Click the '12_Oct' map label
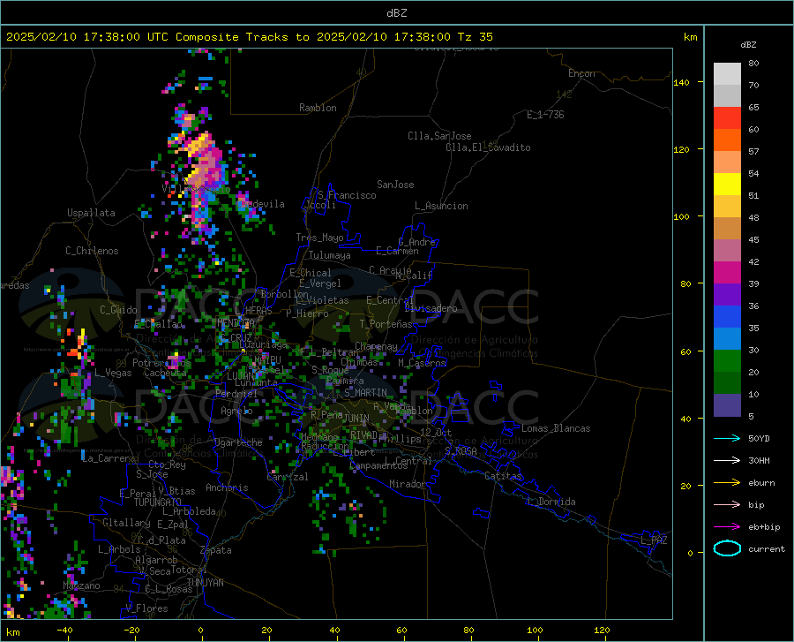This screenshot has height=642, width=794. pyautogui.click(x=436, y=432)
